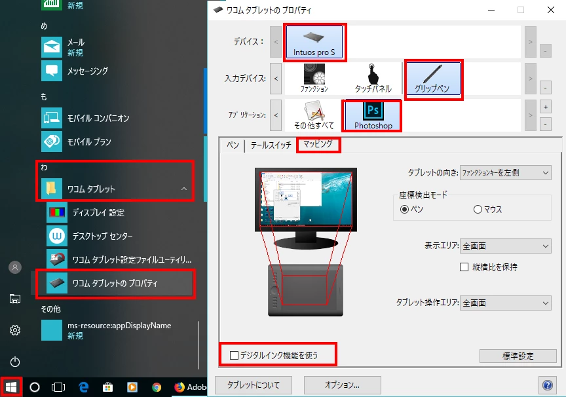This screenshot has height=397, width=566.
Task: Remove the input device with the minus button
Action: tap(546, 87)
